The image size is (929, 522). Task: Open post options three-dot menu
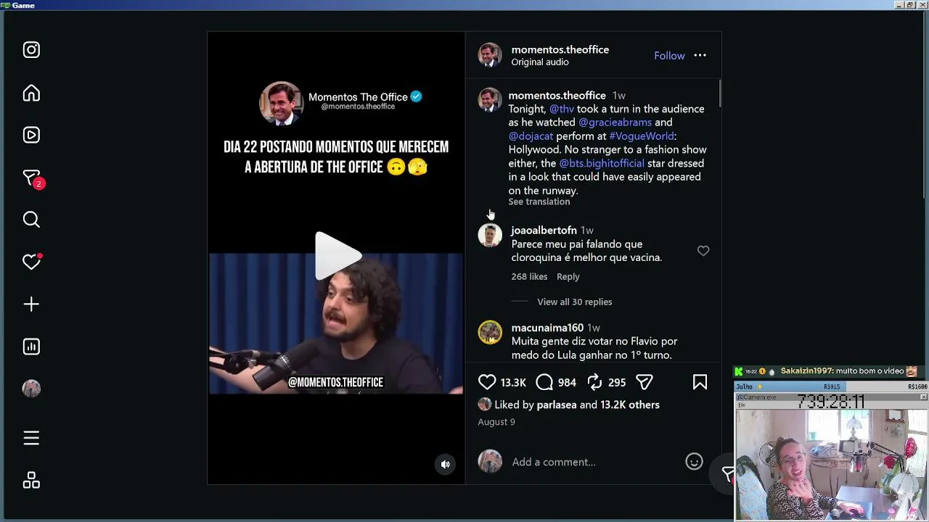[700, 56]
